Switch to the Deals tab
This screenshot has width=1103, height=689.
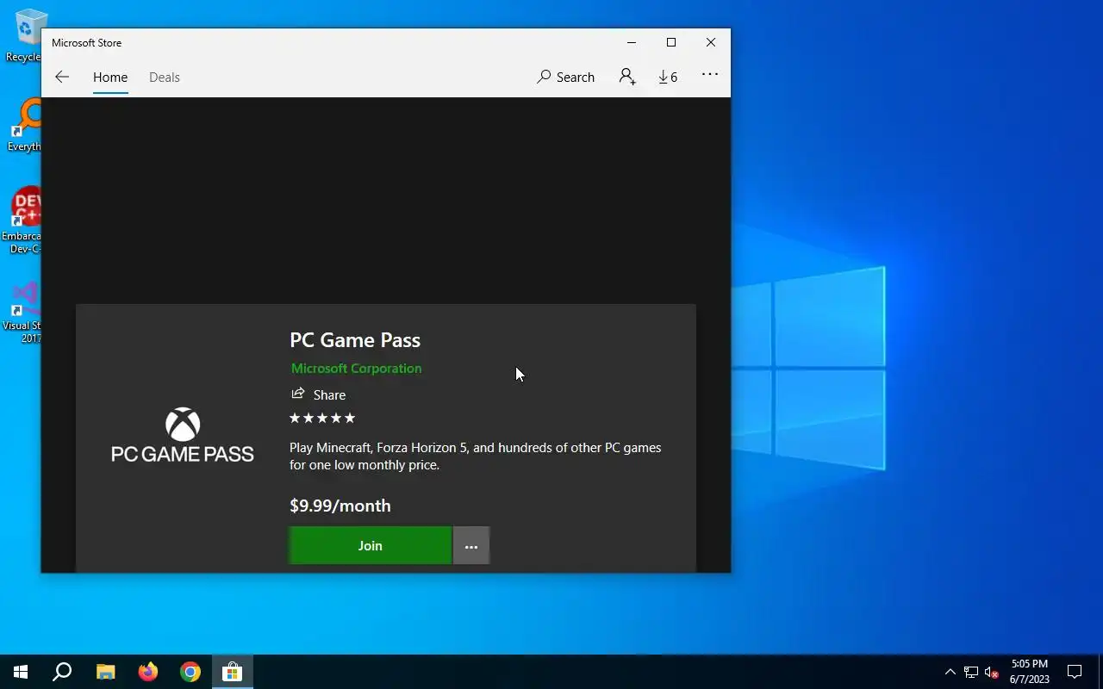(164, 77)
